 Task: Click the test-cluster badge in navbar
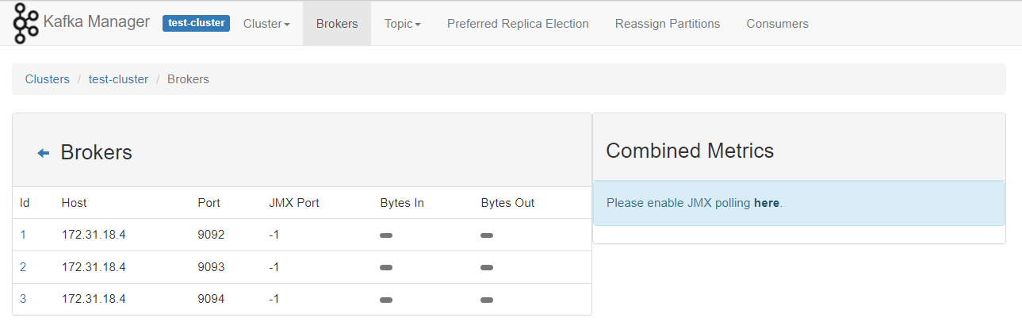click(x=196, y=23)
